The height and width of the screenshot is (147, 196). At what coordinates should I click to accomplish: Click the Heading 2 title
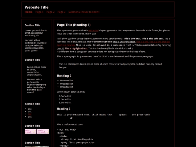coord(64,76)
